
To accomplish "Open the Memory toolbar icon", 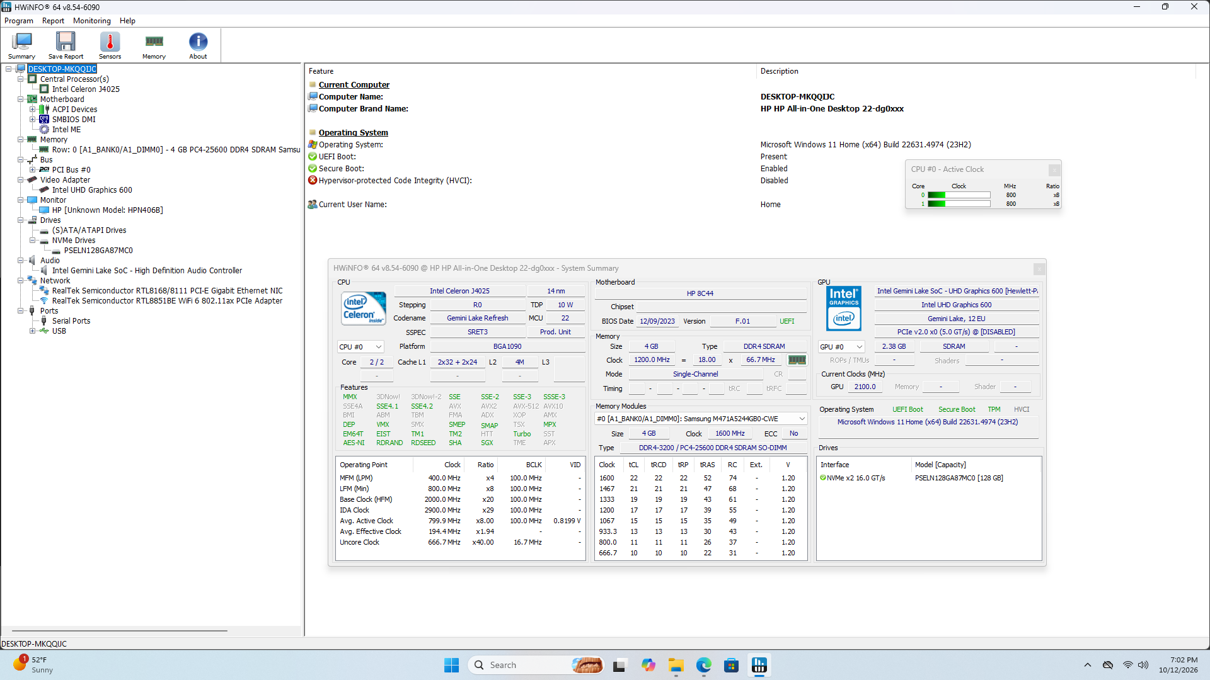I will 154,45.
